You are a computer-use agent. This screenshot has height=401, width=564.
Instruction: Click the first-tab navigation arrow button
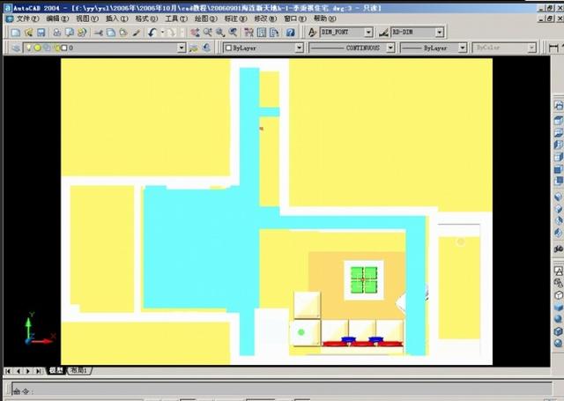[8, 371]
